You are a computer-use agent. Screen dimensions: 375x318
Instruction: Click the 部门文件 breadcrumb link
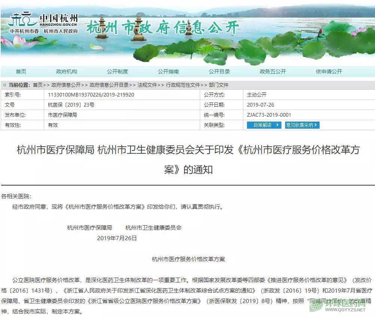pos(219,85)
